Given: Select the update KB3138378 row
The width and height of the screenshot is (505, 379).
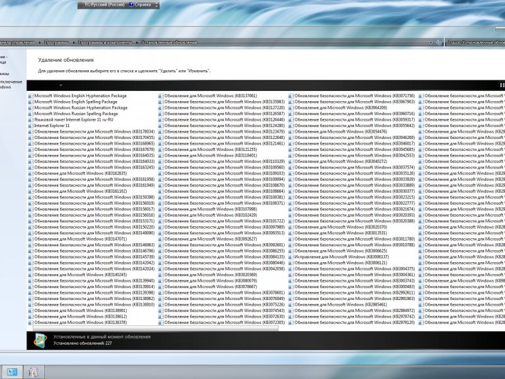Looking at the screenshot, I should (x=78, y=322).
